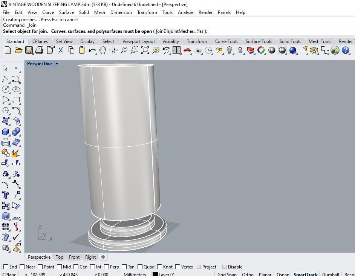Open Options with the gear icon

pyautogui.click(x=314, y=50)
